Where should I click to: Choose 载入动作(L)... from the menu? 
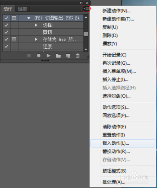click(x=123, y=143)
